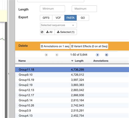Download All sequences export
This screenshot has width=129, height=118.
49,32
